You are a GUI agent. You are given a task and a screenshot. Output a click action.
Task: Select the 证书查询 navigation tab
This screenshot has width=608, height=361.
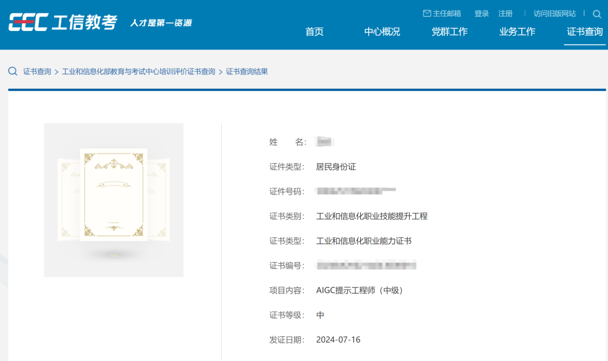click(584, 32)
